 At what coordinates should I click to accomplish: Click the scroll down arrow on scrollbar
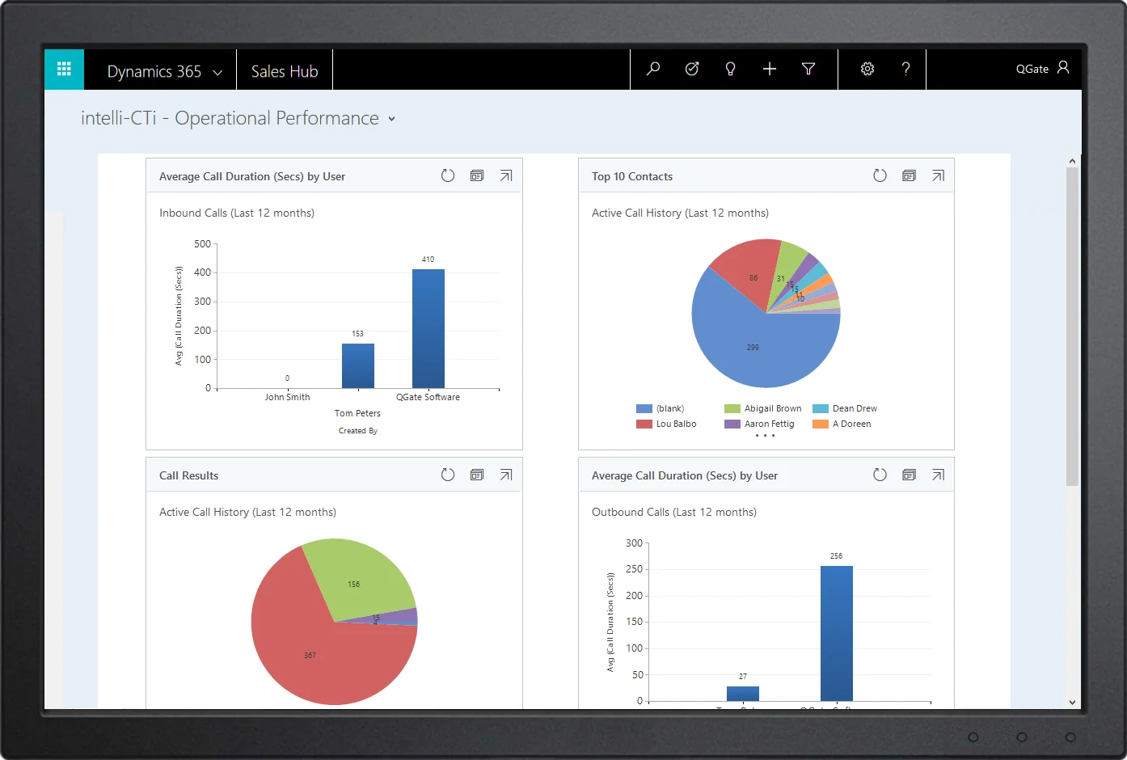[1073, 703]
